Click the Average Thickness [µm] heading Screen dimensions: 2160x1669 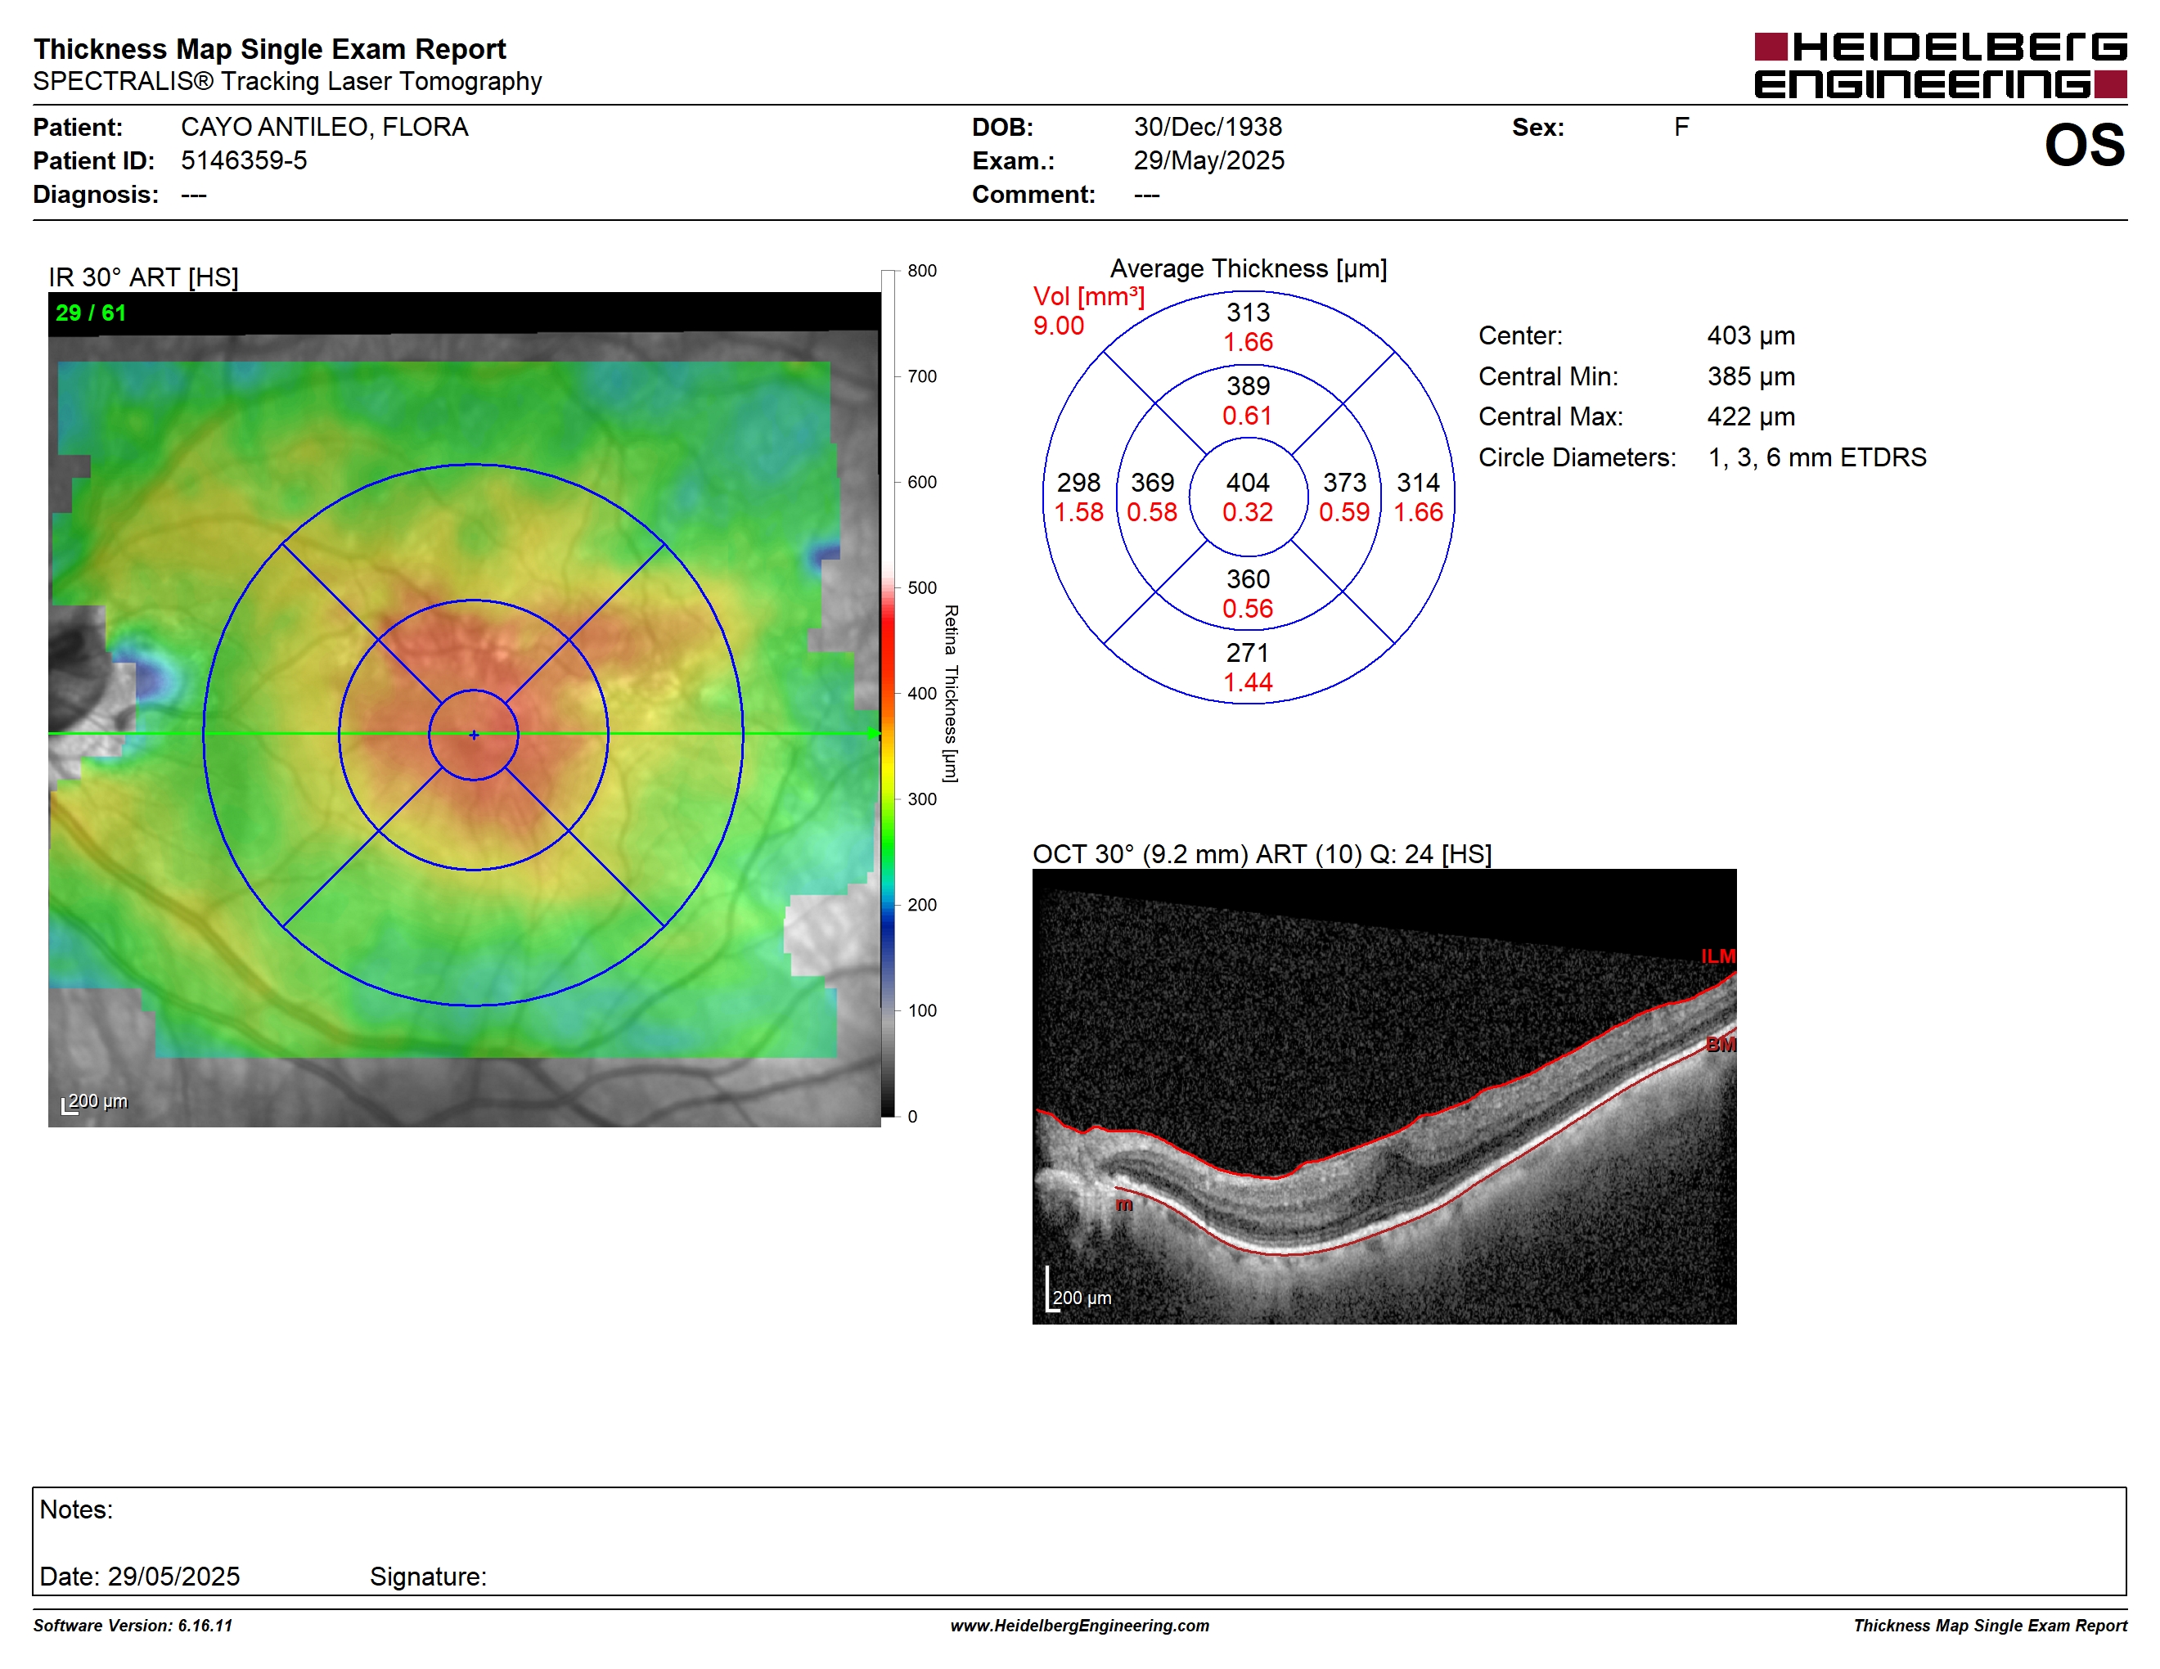pyautogui.click(x=1248, y=269)
